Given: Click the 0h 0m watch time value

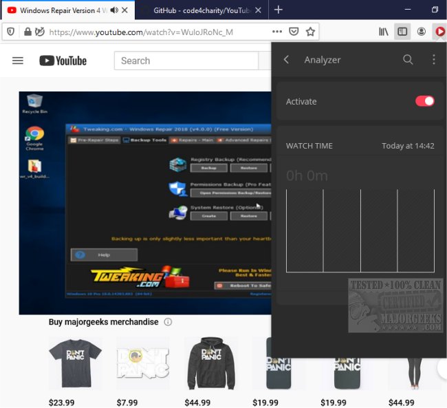Looking at the screenshot, I should click(x=307, y=175).
